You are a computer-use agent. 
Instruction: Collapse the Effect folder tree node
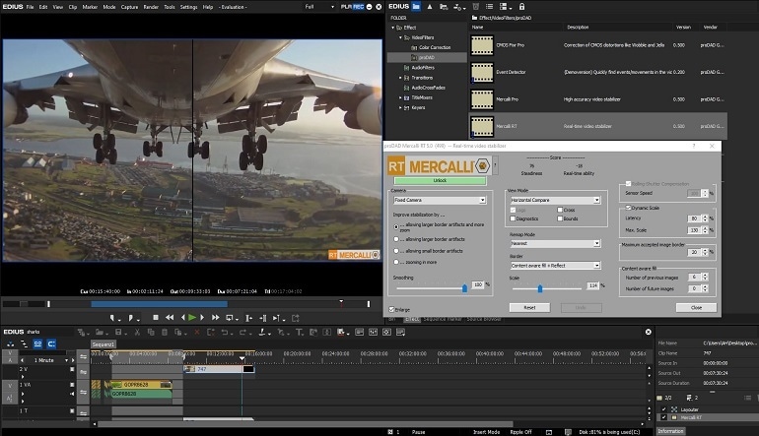(393, 28)
